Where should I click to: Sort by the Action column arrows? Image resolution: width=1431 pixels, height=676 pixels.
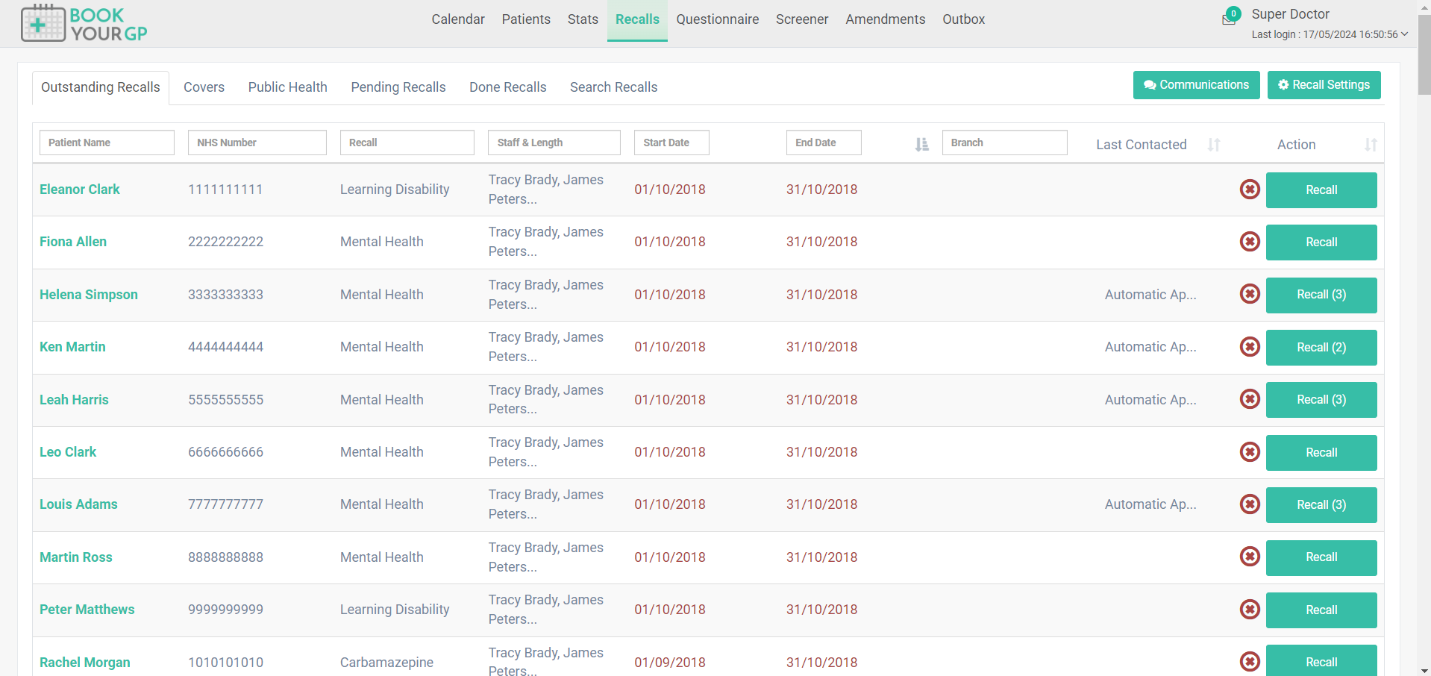tap(1371, 144)
